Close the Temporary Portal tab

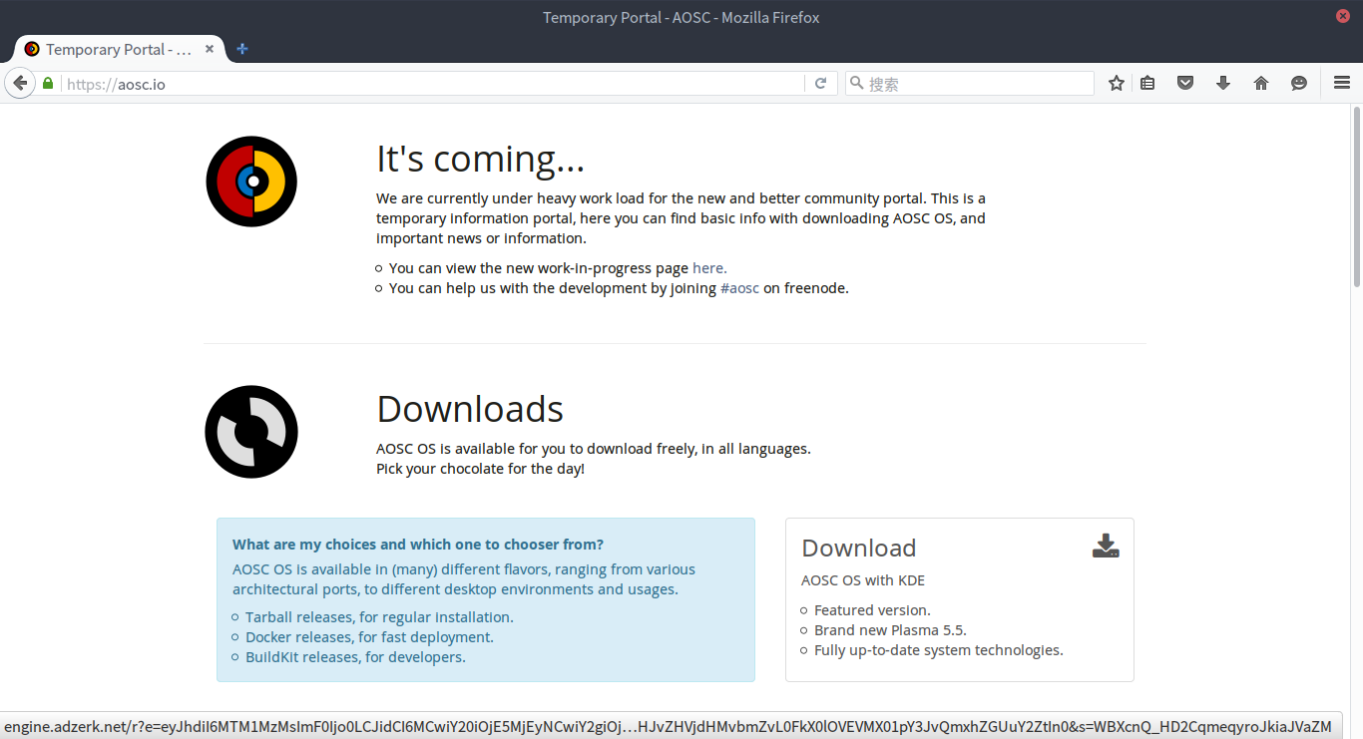coord(210,49)
